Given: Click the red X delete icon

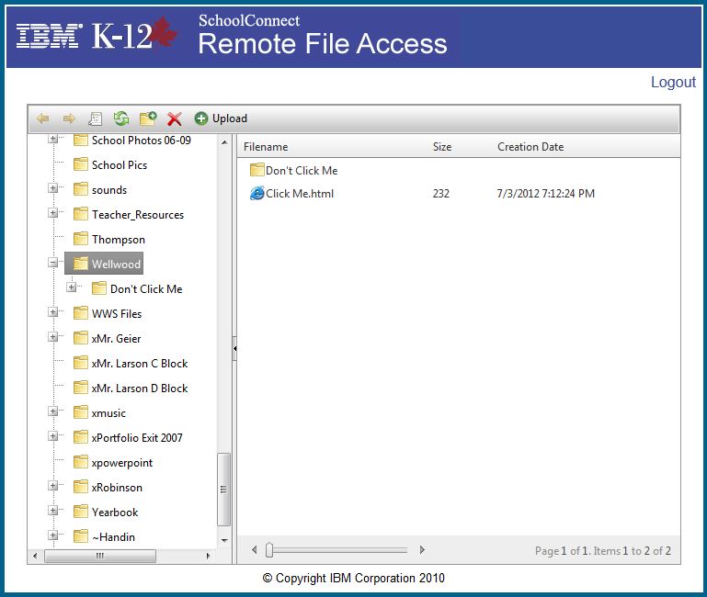Looking at the screenshot, I should coord(175,119).
